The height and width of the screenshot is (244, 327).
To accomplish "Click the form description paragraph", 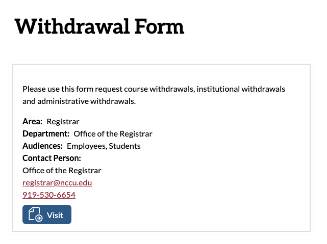I will 154,95.
